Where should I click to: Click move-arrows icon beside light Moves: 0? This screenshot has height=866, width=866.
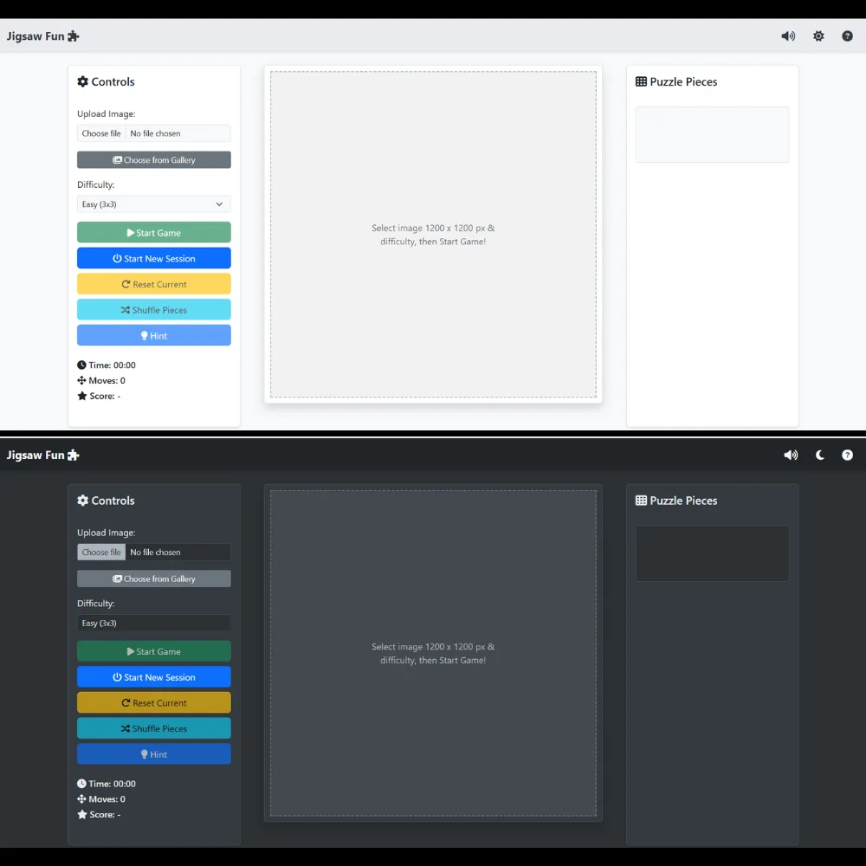coord(81,380)
